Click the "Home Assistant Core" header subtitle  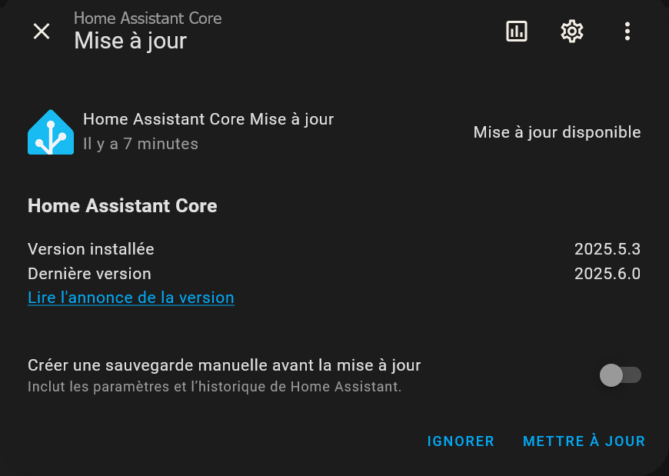148,18
